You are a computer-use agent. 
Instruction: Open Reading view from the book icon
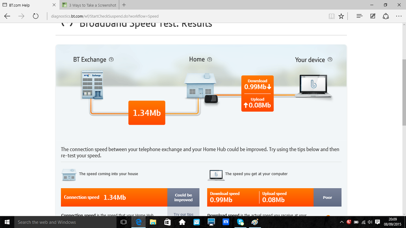pyautogui.click(x=332, y=16)
